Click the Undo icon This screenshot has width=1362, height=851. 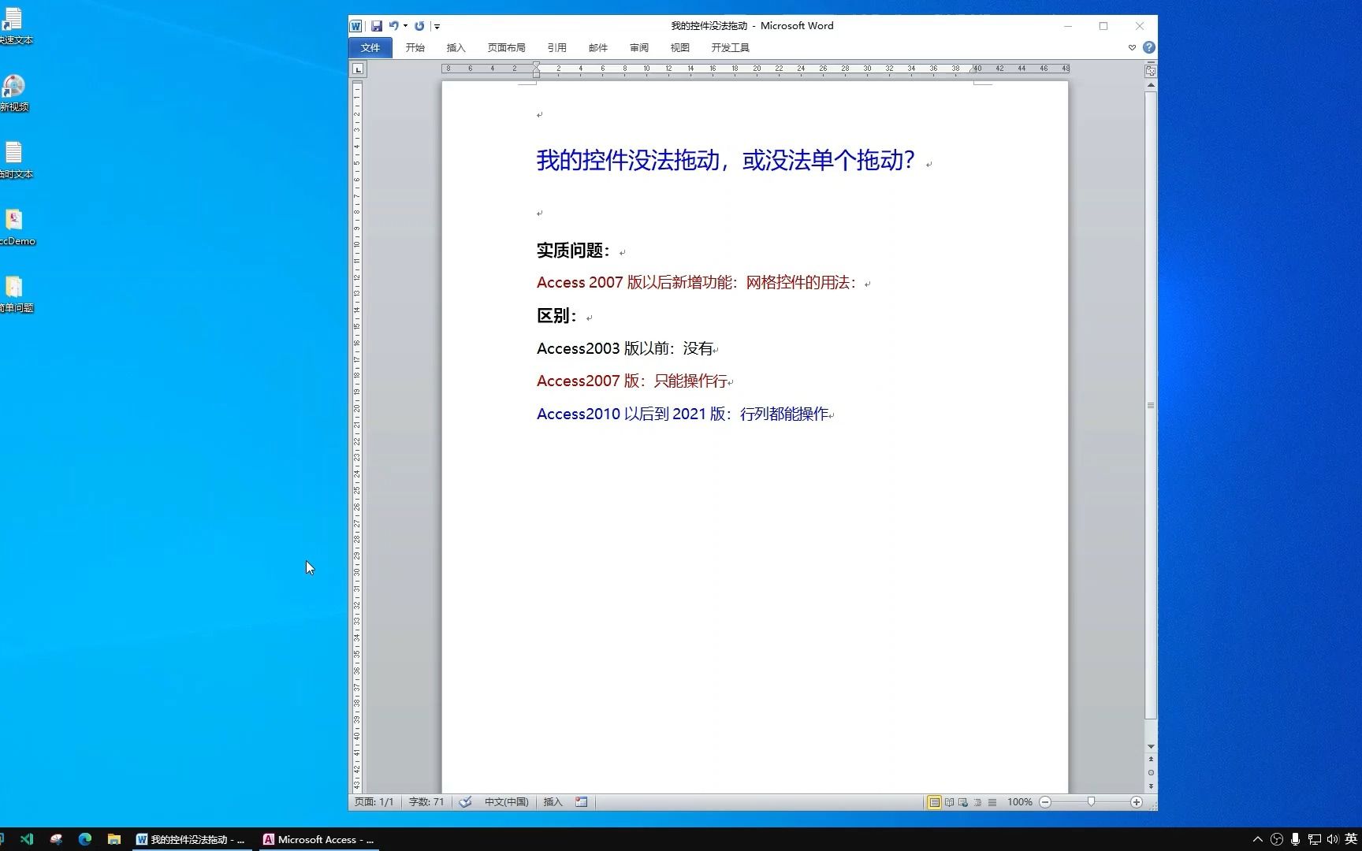click(x=393, y=26)
